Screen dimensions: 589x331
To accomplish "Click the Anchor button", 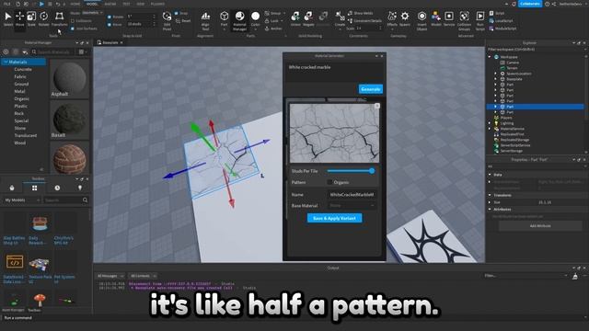I will tap(273, 29).
